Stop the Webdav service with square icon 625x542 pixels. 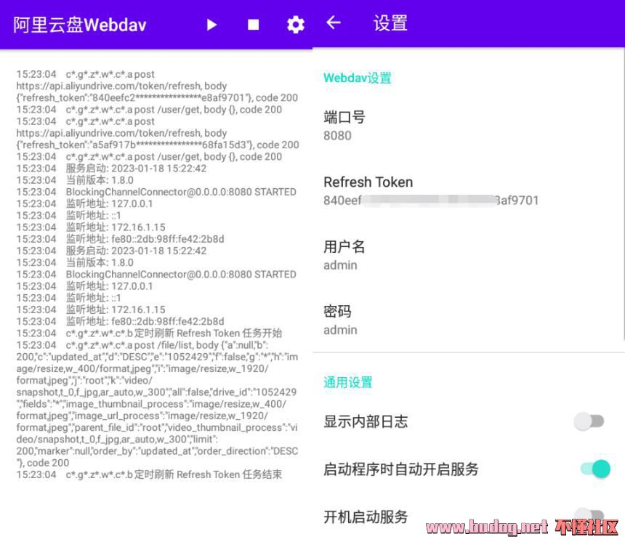point(253,25)
